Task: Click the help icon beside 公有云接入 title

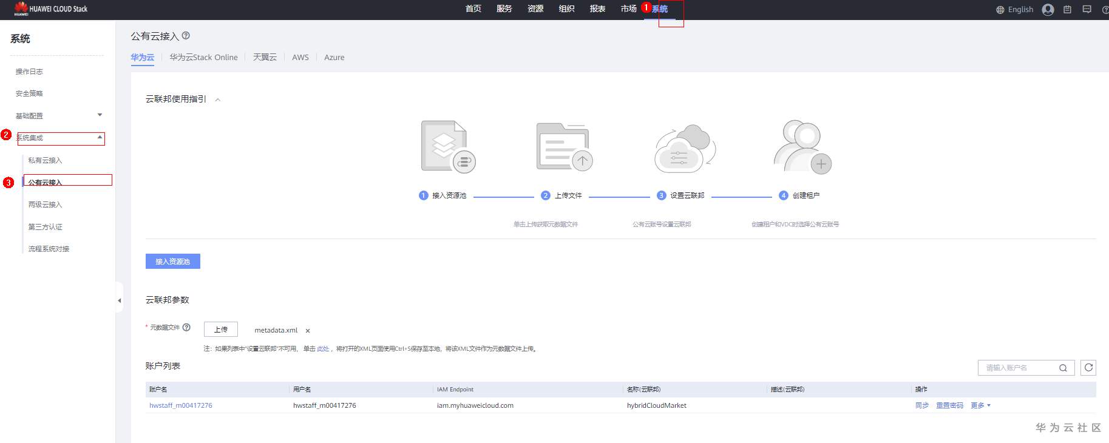Action: click(186, 36)
